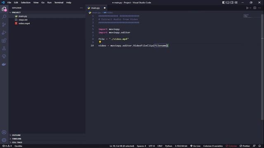264x148 pixels.
Task: Click errors and warnings counter
Action: pos(7,146)
